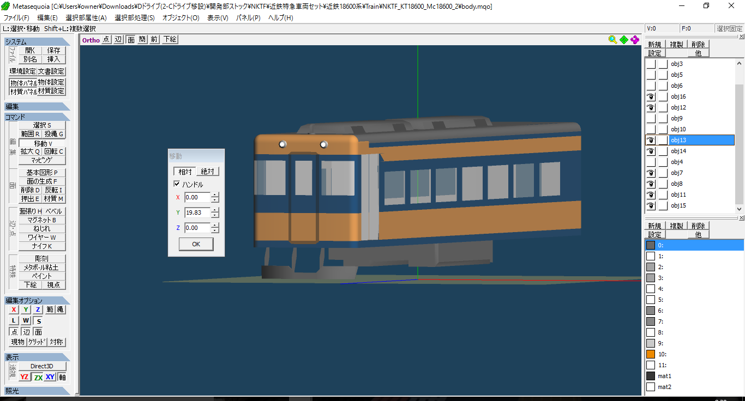Screen dimensions: 745x401
Task: Show obj9 via its visibility box
Action: (x=651, y=118)
